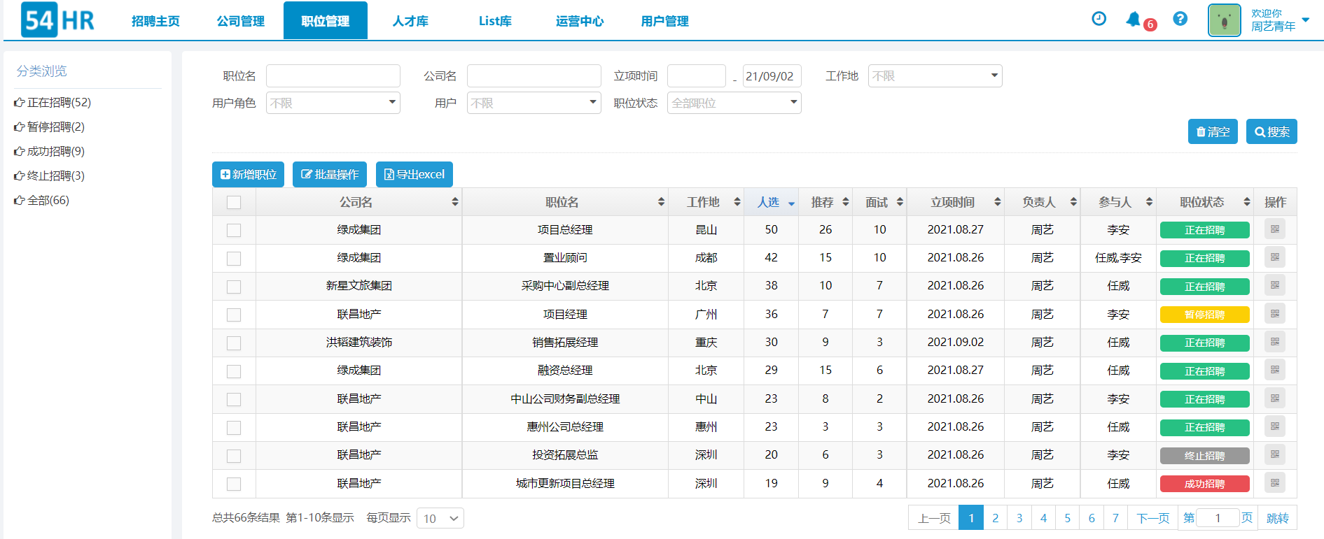Click the 新增职位 button
This screenshot has width=1324, height=539.
click(248, 174)
